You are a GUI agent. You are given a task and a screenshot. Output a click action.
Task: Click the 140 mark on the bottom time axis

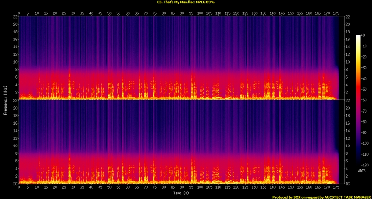click(x=272, y=187)
